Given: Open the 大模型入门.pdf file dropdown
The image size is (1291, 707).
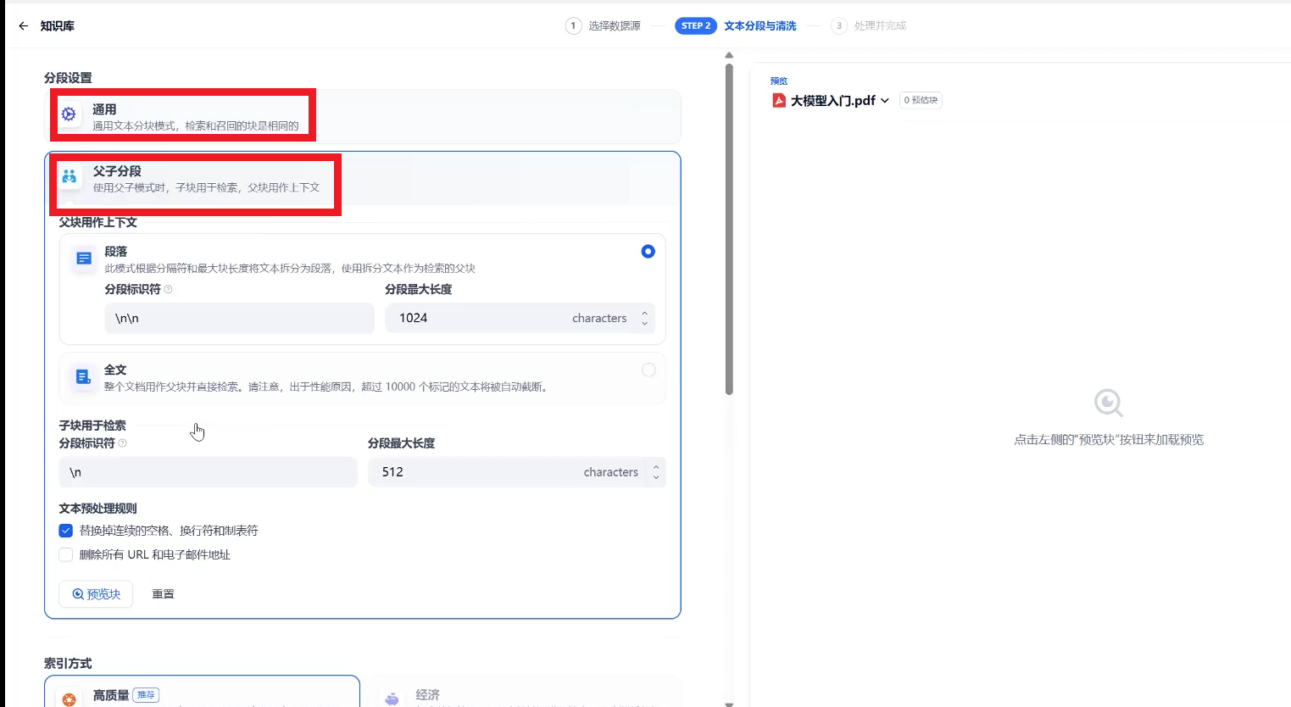Looking at the screenshot, I should [885, 101].
